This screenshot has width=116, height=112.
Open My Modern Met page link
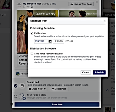pos(32,4)
